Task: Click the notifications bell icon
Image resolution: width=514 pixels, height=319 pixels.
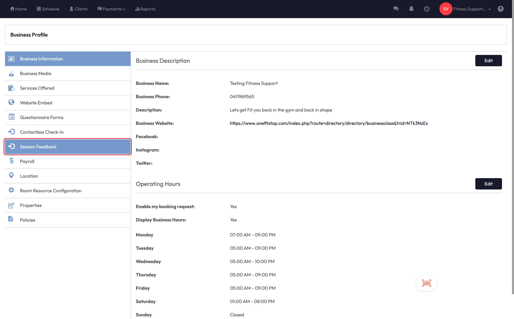Action: (x=411, y=9)
